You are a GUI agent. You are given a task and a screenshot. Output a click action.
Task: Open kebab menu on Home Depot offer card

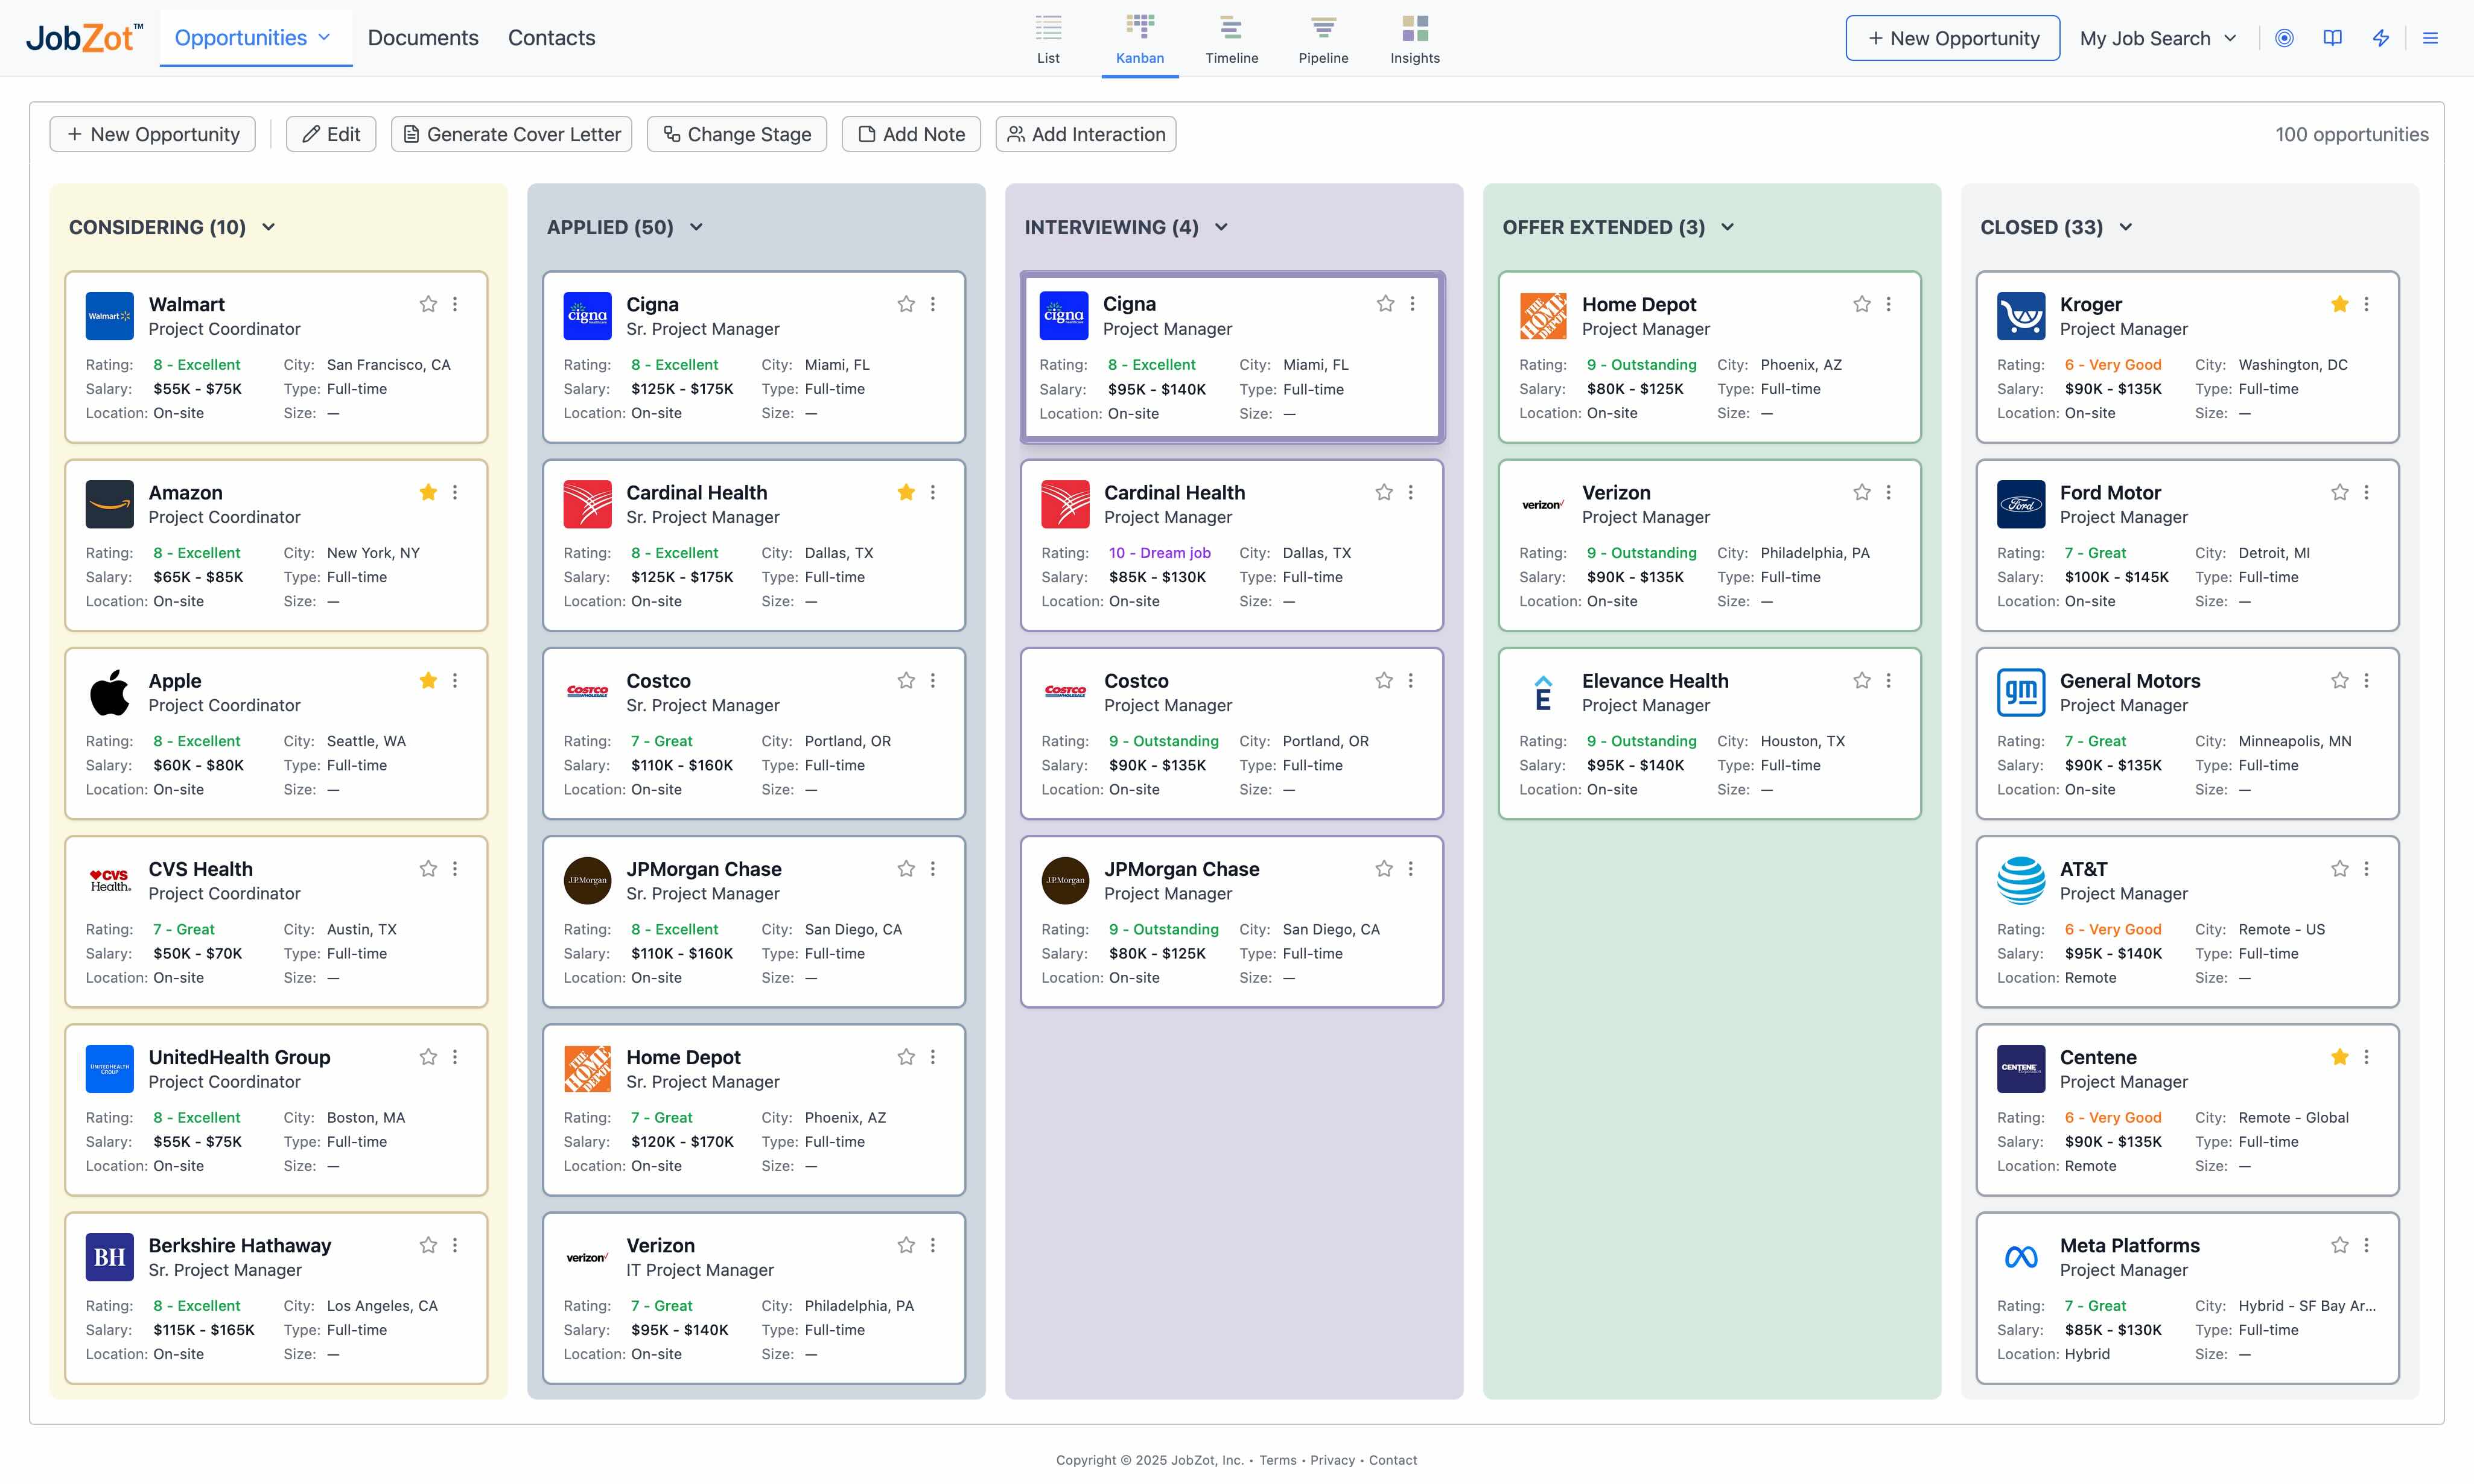1888,304
